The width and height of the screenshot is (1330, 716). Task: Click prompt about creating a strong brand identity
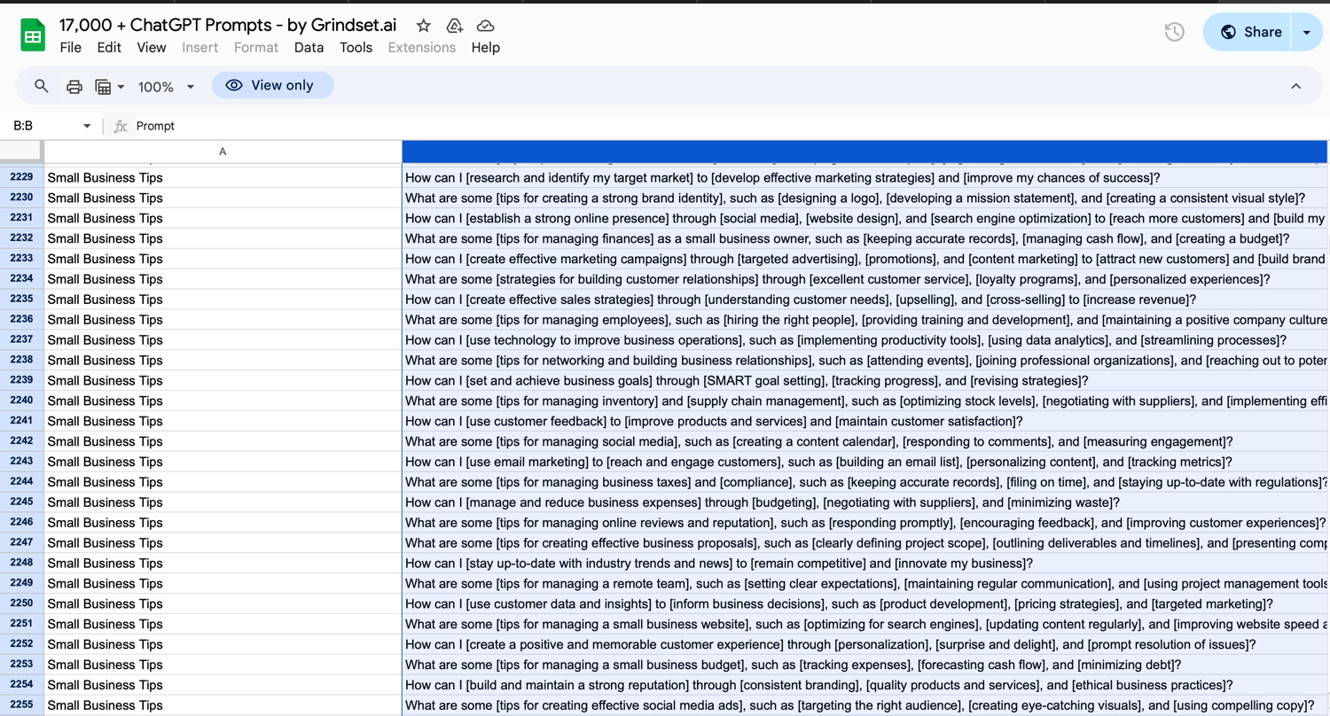(x=865, y=198)
